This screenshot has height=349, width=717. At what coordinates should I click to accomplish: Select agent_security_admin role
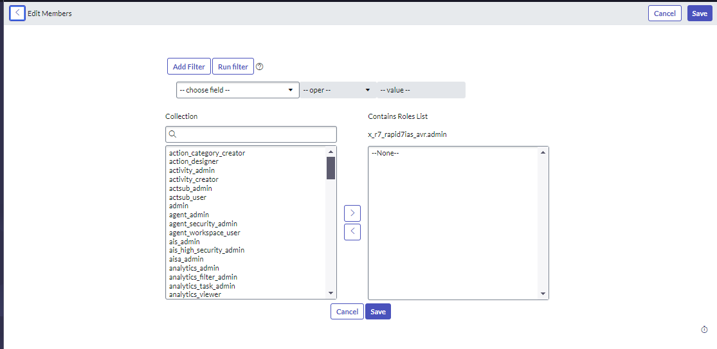pos(203,224)
